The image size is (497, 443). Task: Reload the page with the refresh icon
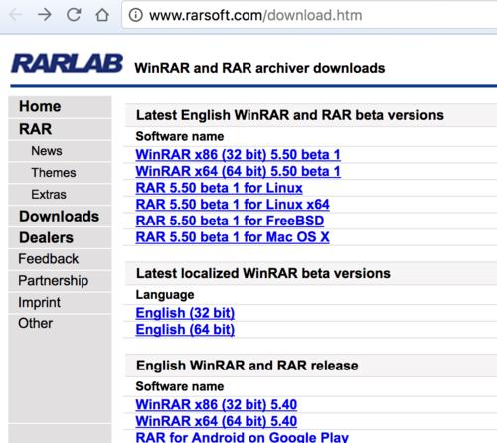(x=74, y=15)
